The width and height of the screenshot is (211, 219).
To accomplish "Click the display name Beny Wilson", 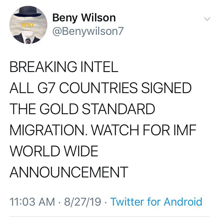I will click(x=84, y=18).
